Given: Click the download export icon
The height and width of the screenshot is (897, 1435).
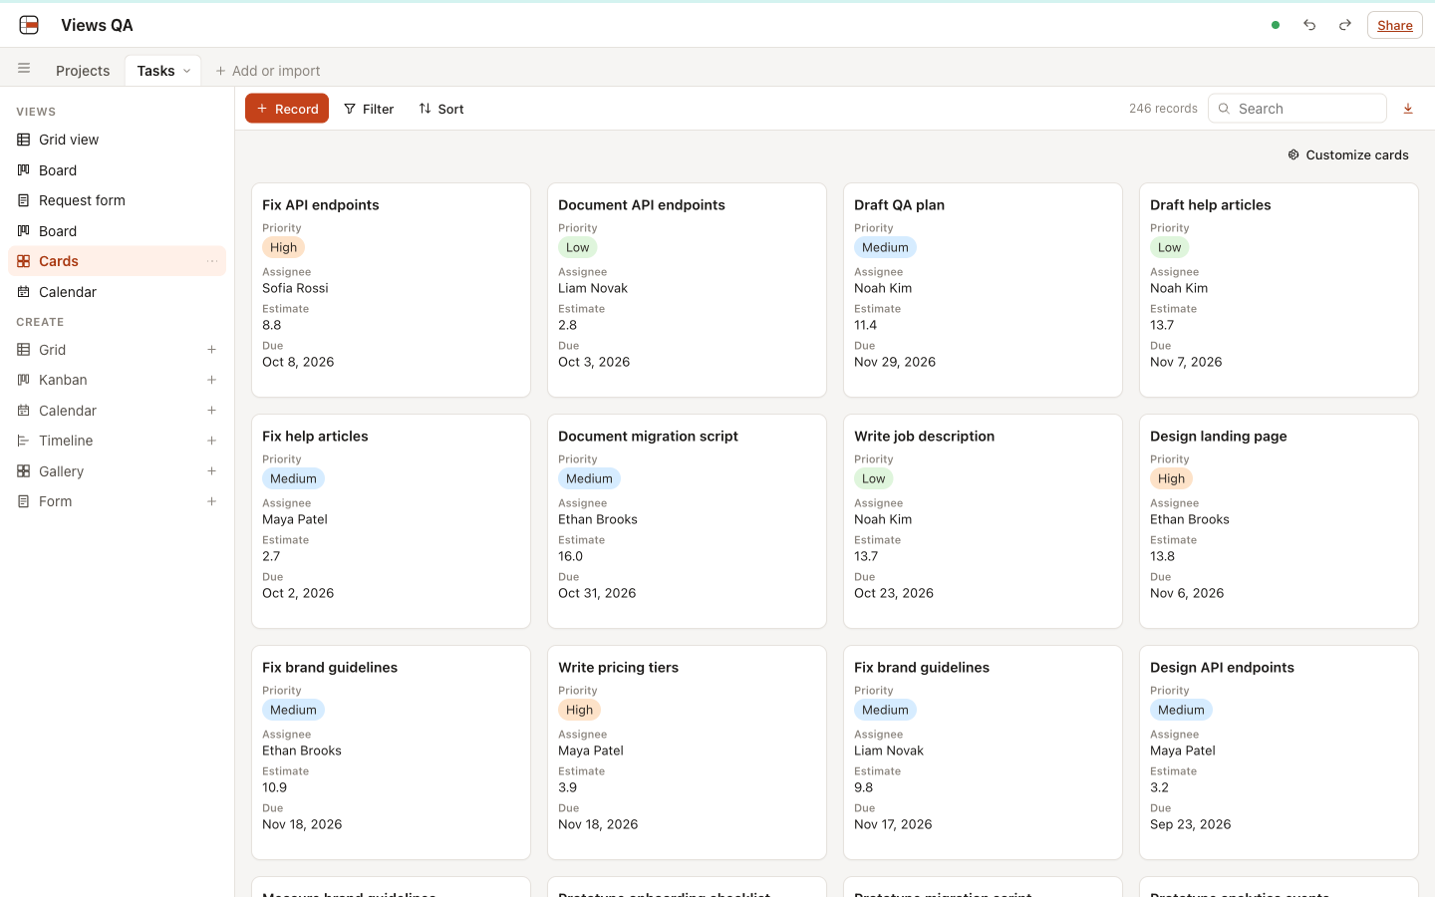Looking at the screenshot, I should pyautogui.click(x=1408, y=109).
